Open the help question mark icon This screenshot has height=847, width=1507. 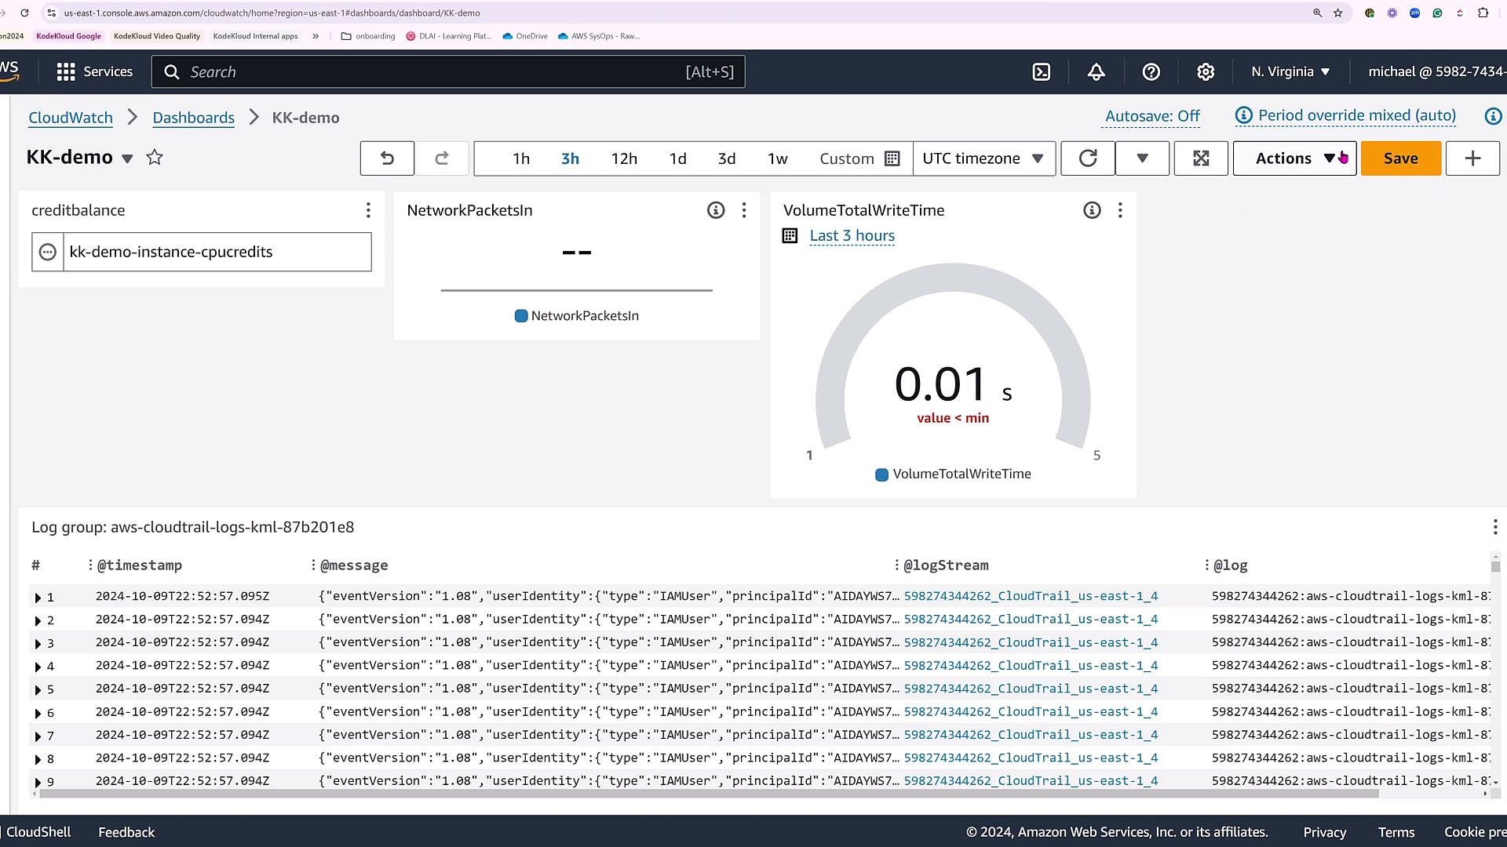[x=1151, y=72]
